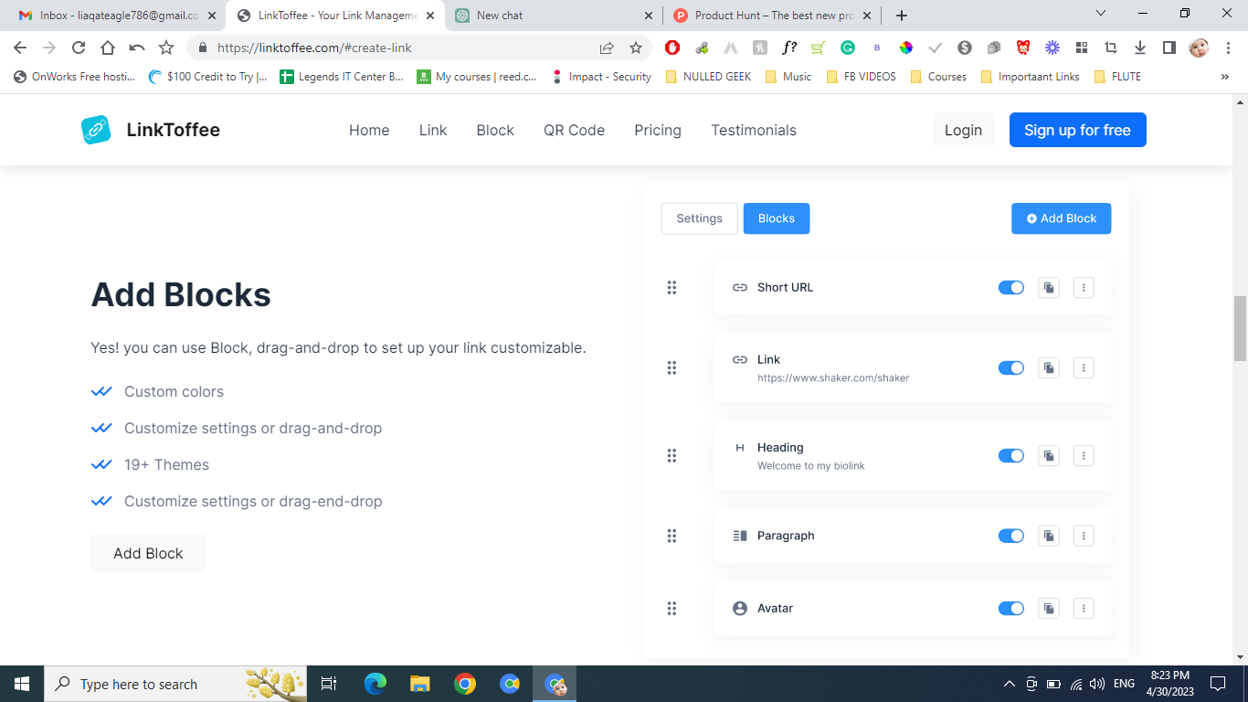Open Task View on taskbar
Viewport: 1248px width, 702px height.
tap(330, 684)
